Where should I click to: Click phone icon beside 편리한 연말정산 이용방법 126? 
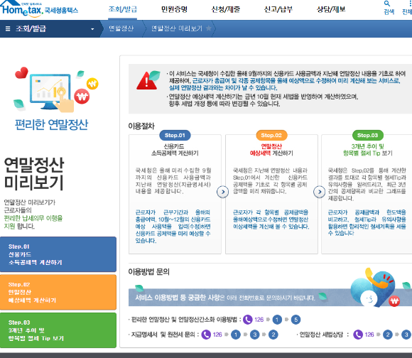(x=247, y=320)
